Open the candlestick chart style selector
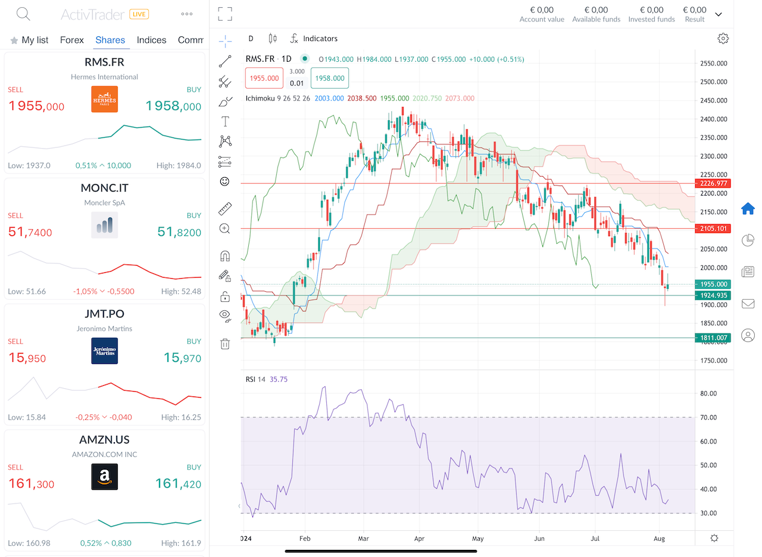The height and width of the screenshot is (557, 762). coord(273,39)
